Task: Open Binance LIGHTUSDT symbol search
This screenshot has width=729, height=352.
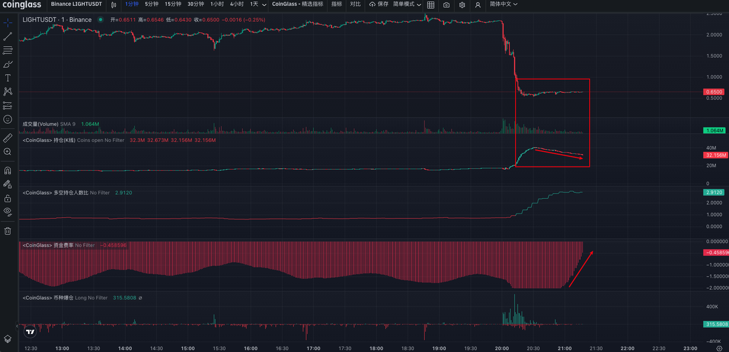Action: (76, 4)
